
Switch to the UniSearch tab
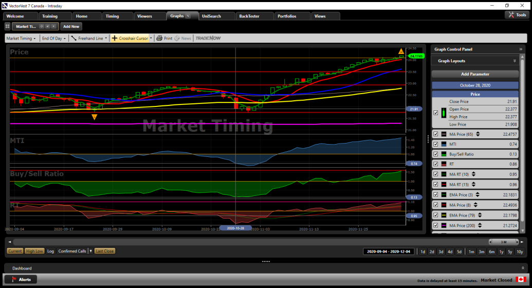point(216,16)
